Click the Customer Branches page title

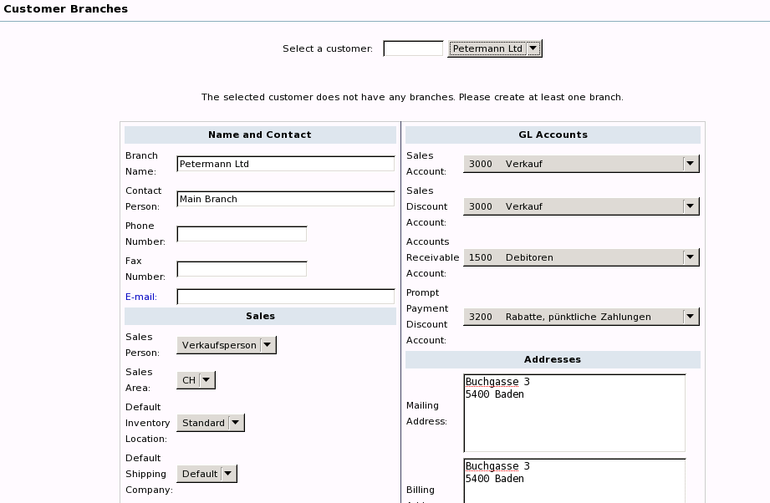pyautogui.click(x=66, y=9)
